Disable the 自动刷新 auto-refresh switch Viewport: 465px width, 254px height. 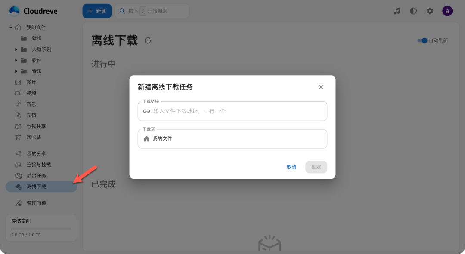point(422,40)
